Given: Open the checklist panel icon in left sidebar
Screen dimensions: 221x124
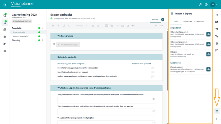Looking at the screenshot, I should pyautogui.click(x=5, y=30).
